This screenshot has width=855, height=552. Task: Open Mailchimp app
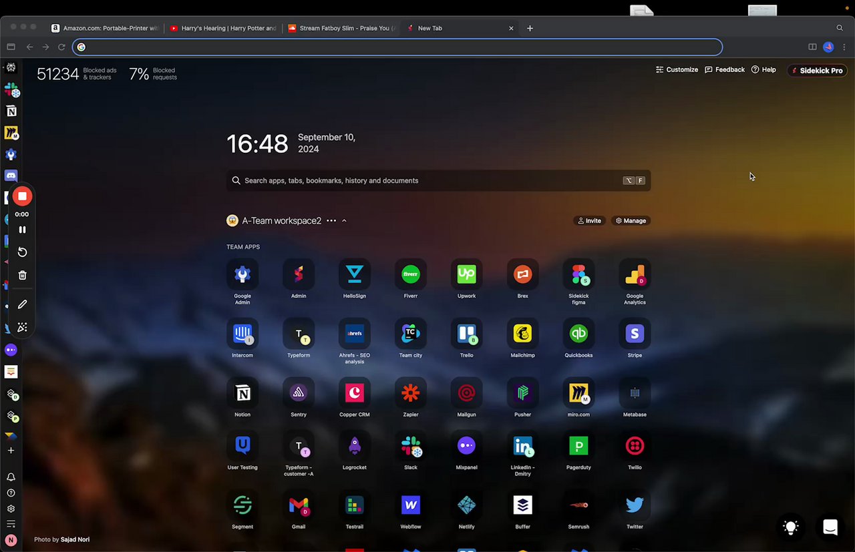[x=522, y=334]
